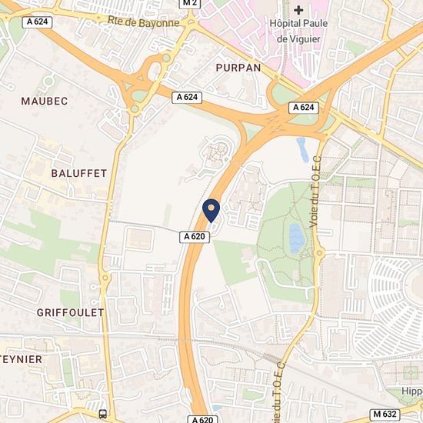Click the A 620 shield at map bottom
This screenshot has width=423, height=423.
202,419
